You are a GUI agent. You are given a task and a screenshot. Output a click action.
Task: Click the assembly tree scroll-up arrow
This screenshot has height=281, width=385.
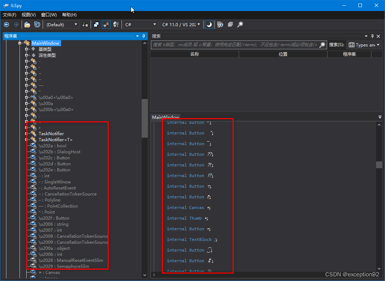coord(145,43)
